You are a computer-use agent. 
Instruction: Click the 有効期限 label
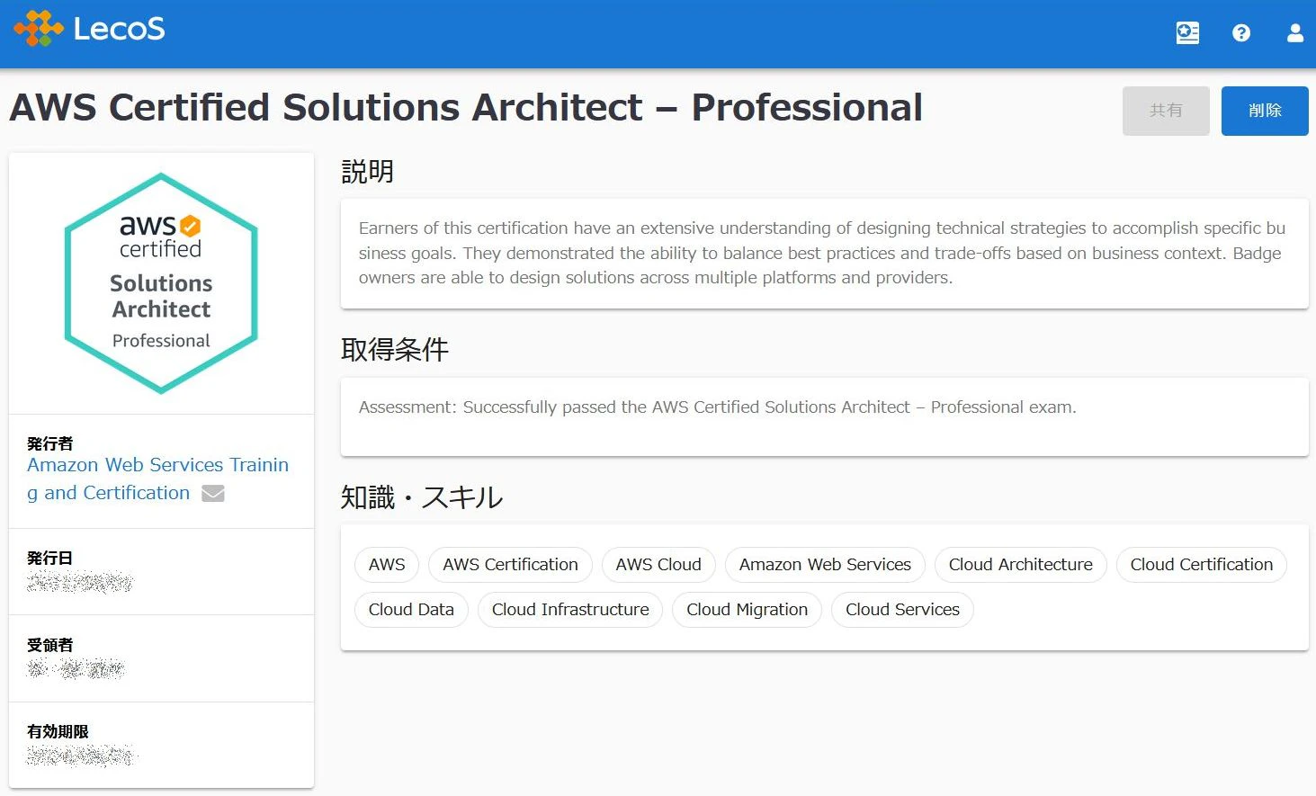pos(58,731)
